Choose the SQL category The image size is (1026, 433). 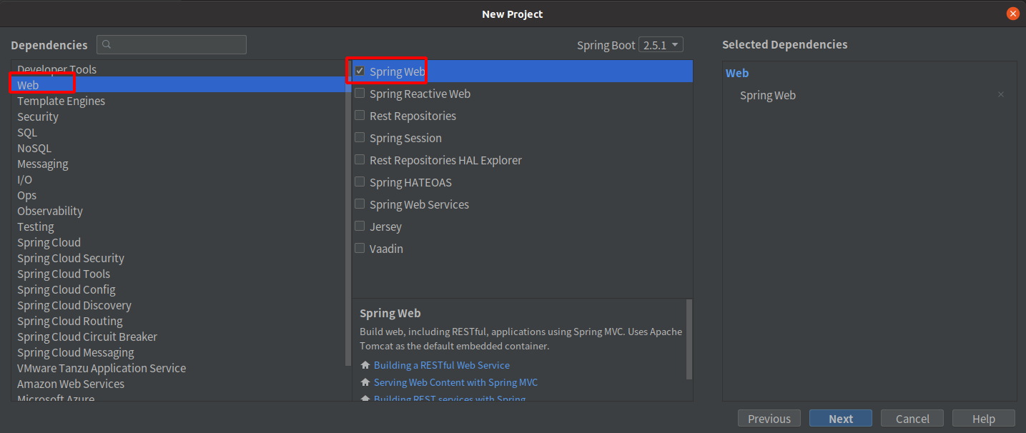point(177,132)
